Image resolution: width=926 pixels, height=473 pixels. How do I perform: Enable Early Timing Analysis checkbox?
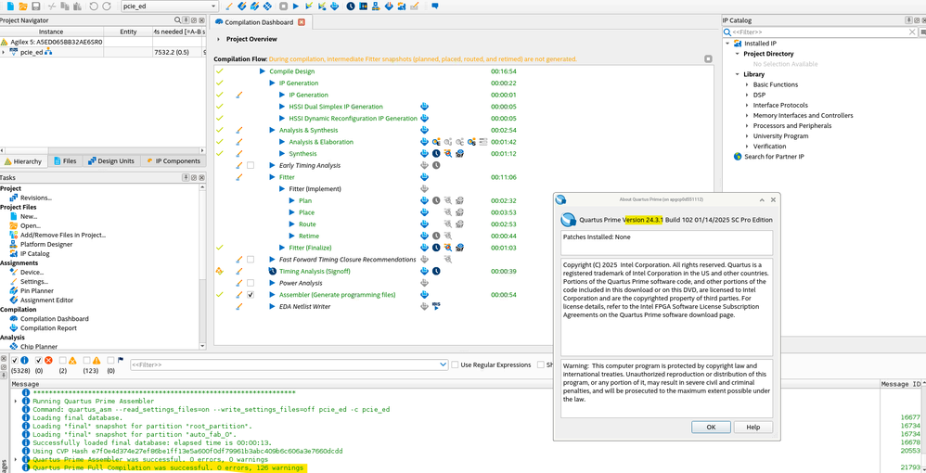[x=251, y=166]
